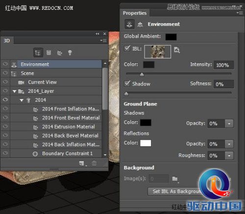Image resolution: width=245 pixels, height=214 pixels.
Task: Hide the 2014_Layer group
Action: tap(5, 90)
